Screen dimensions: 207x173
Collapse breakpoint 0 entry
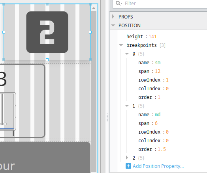pyautogui.click(x=127, y=54)
